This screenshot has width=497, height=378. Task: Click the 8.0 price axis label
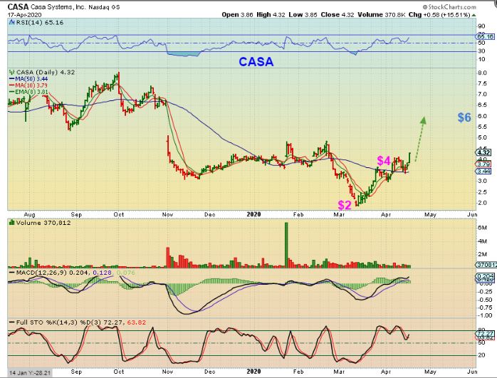click(483, 73)
